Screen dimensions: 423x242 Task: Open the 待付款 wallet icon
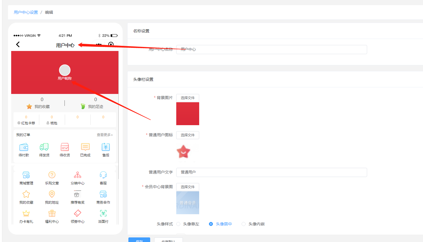point(24,147)
